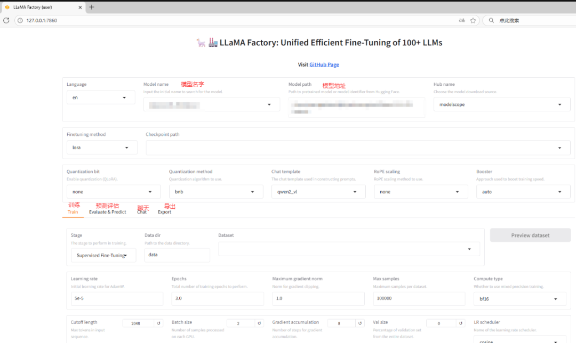Reset the Val size value
The image size is (576, 343).
(461, 323)
